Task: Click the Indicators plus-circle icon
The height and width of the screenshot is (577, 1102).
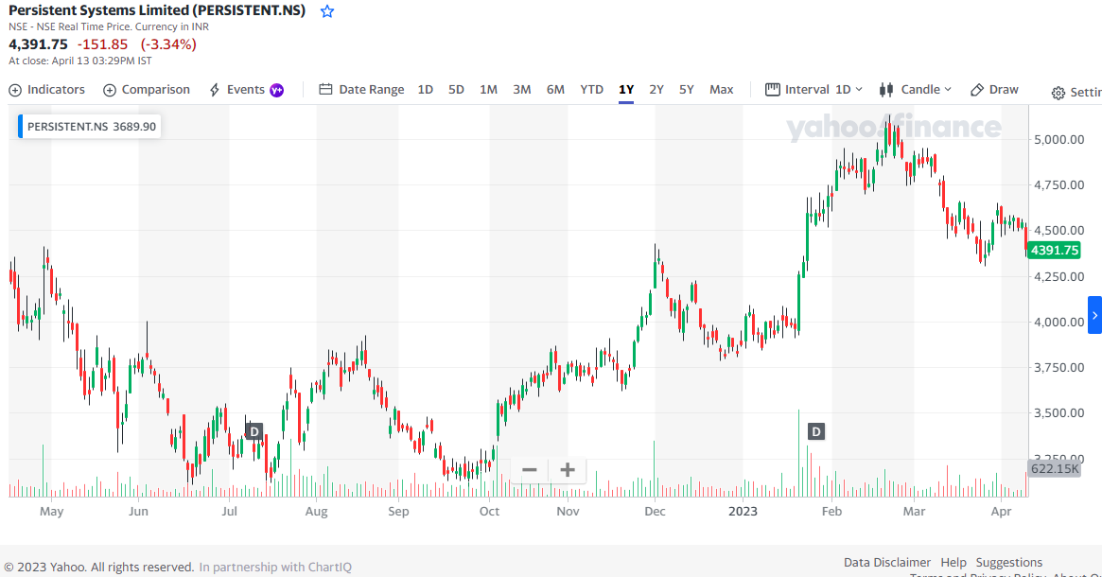Action: click(15, 90)
